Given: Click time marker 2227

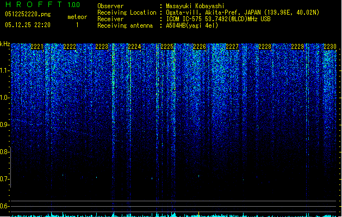Looking at the screenshot, I should 232,47.
